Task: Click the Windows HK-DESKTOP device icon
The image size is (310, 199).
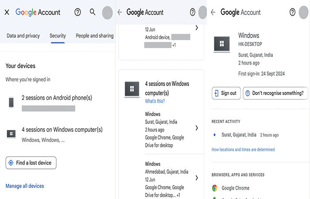Action: (x=222, y=44)
